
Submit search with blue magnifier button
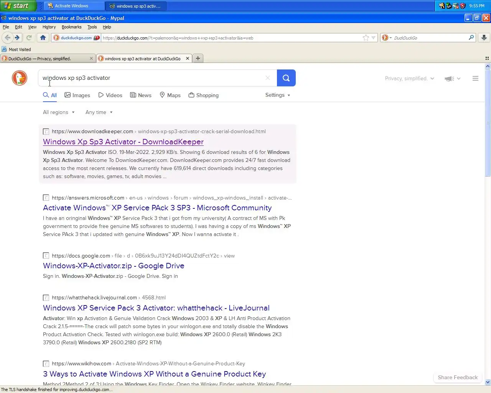[x=286, y=78]
